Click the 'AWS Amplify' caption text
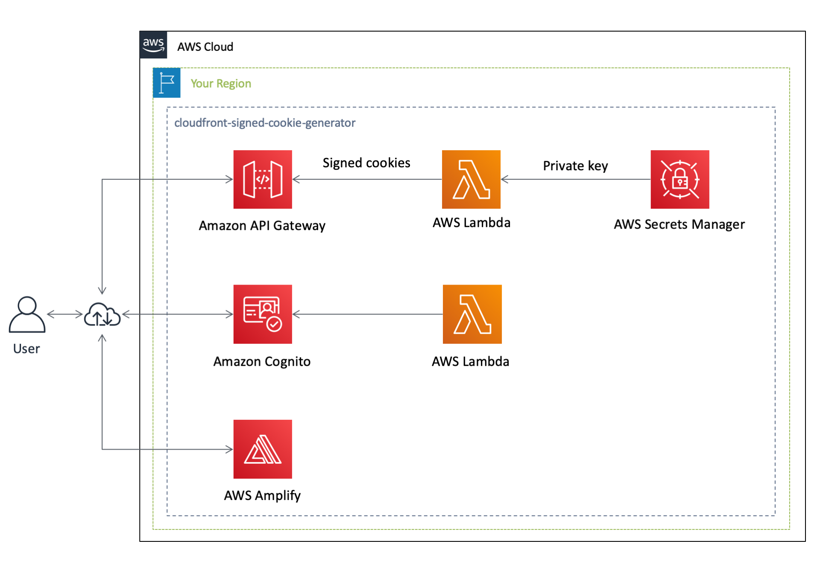Viewport: 820px width, 567px height. tap(262, 495)
